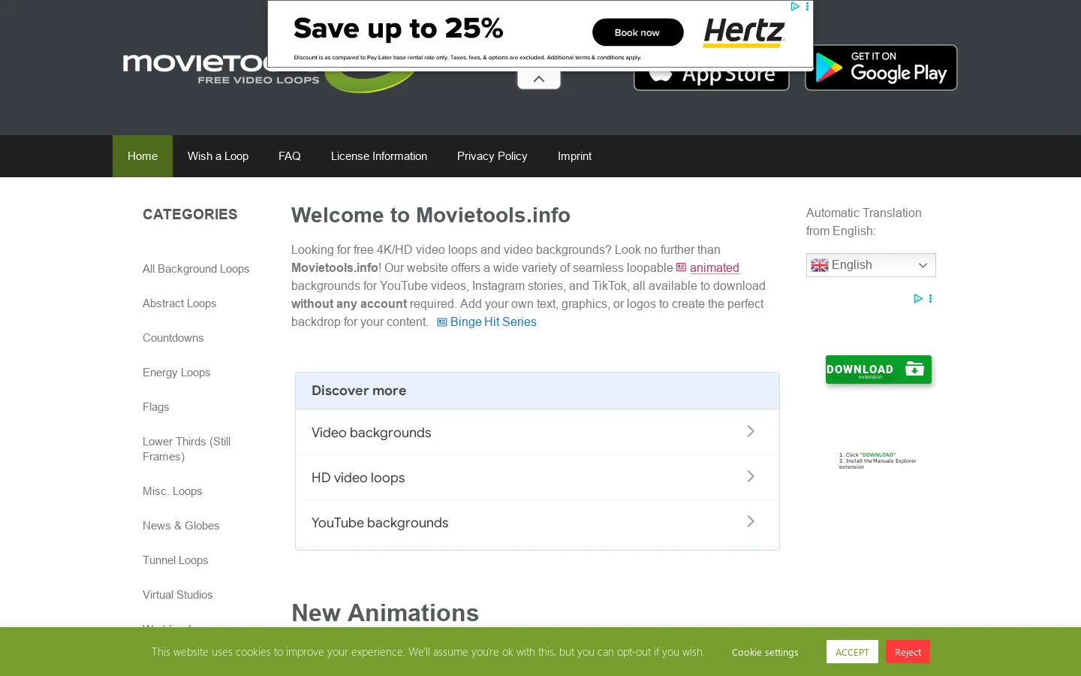1081x676 pixels.
Task: Open License Information page
Action: pyautogui.click(x=379, y=156)
